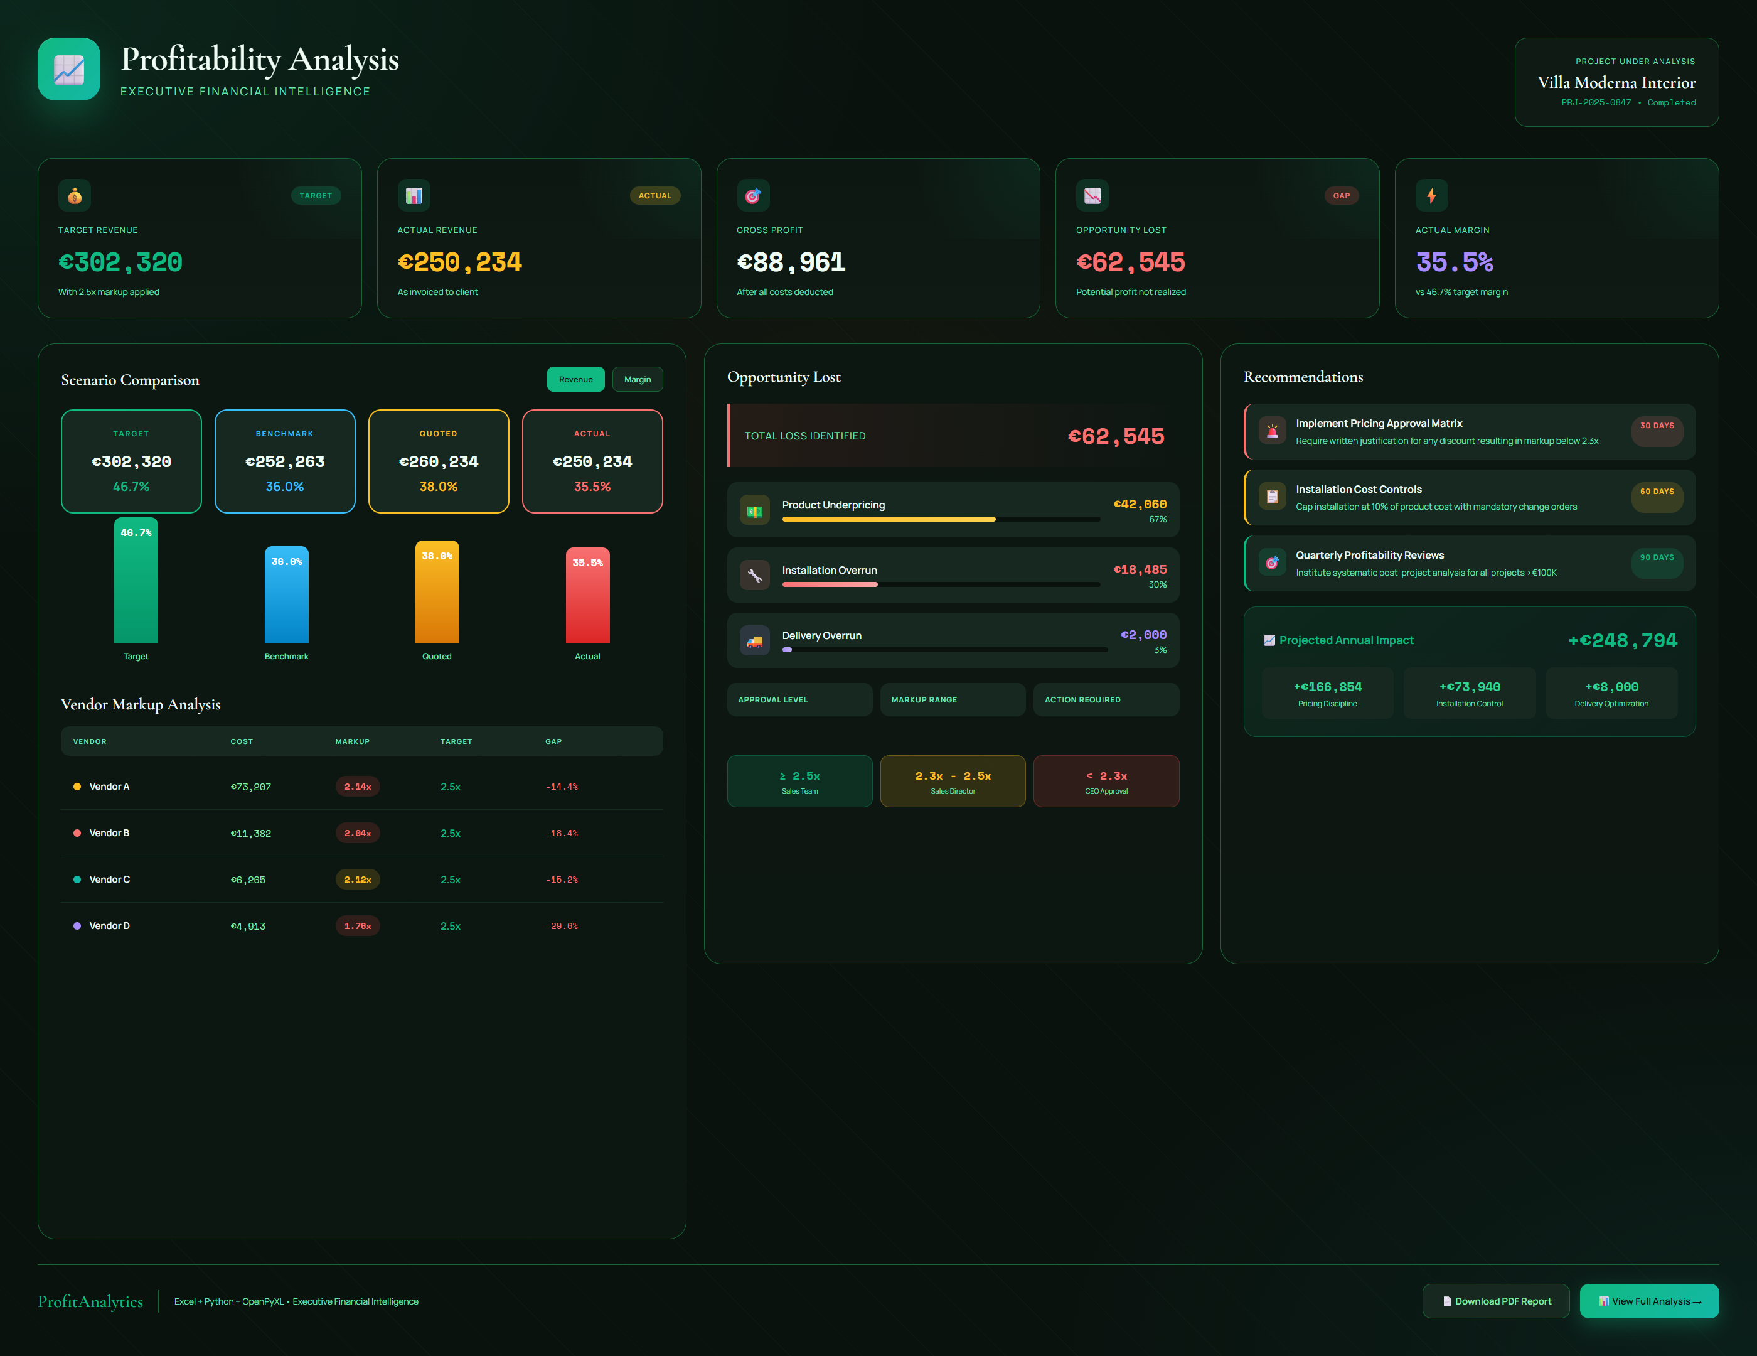Click the target icon in Quarterly Profitability Reviews
The image size is (1757, 1356).
point(1272,563)
